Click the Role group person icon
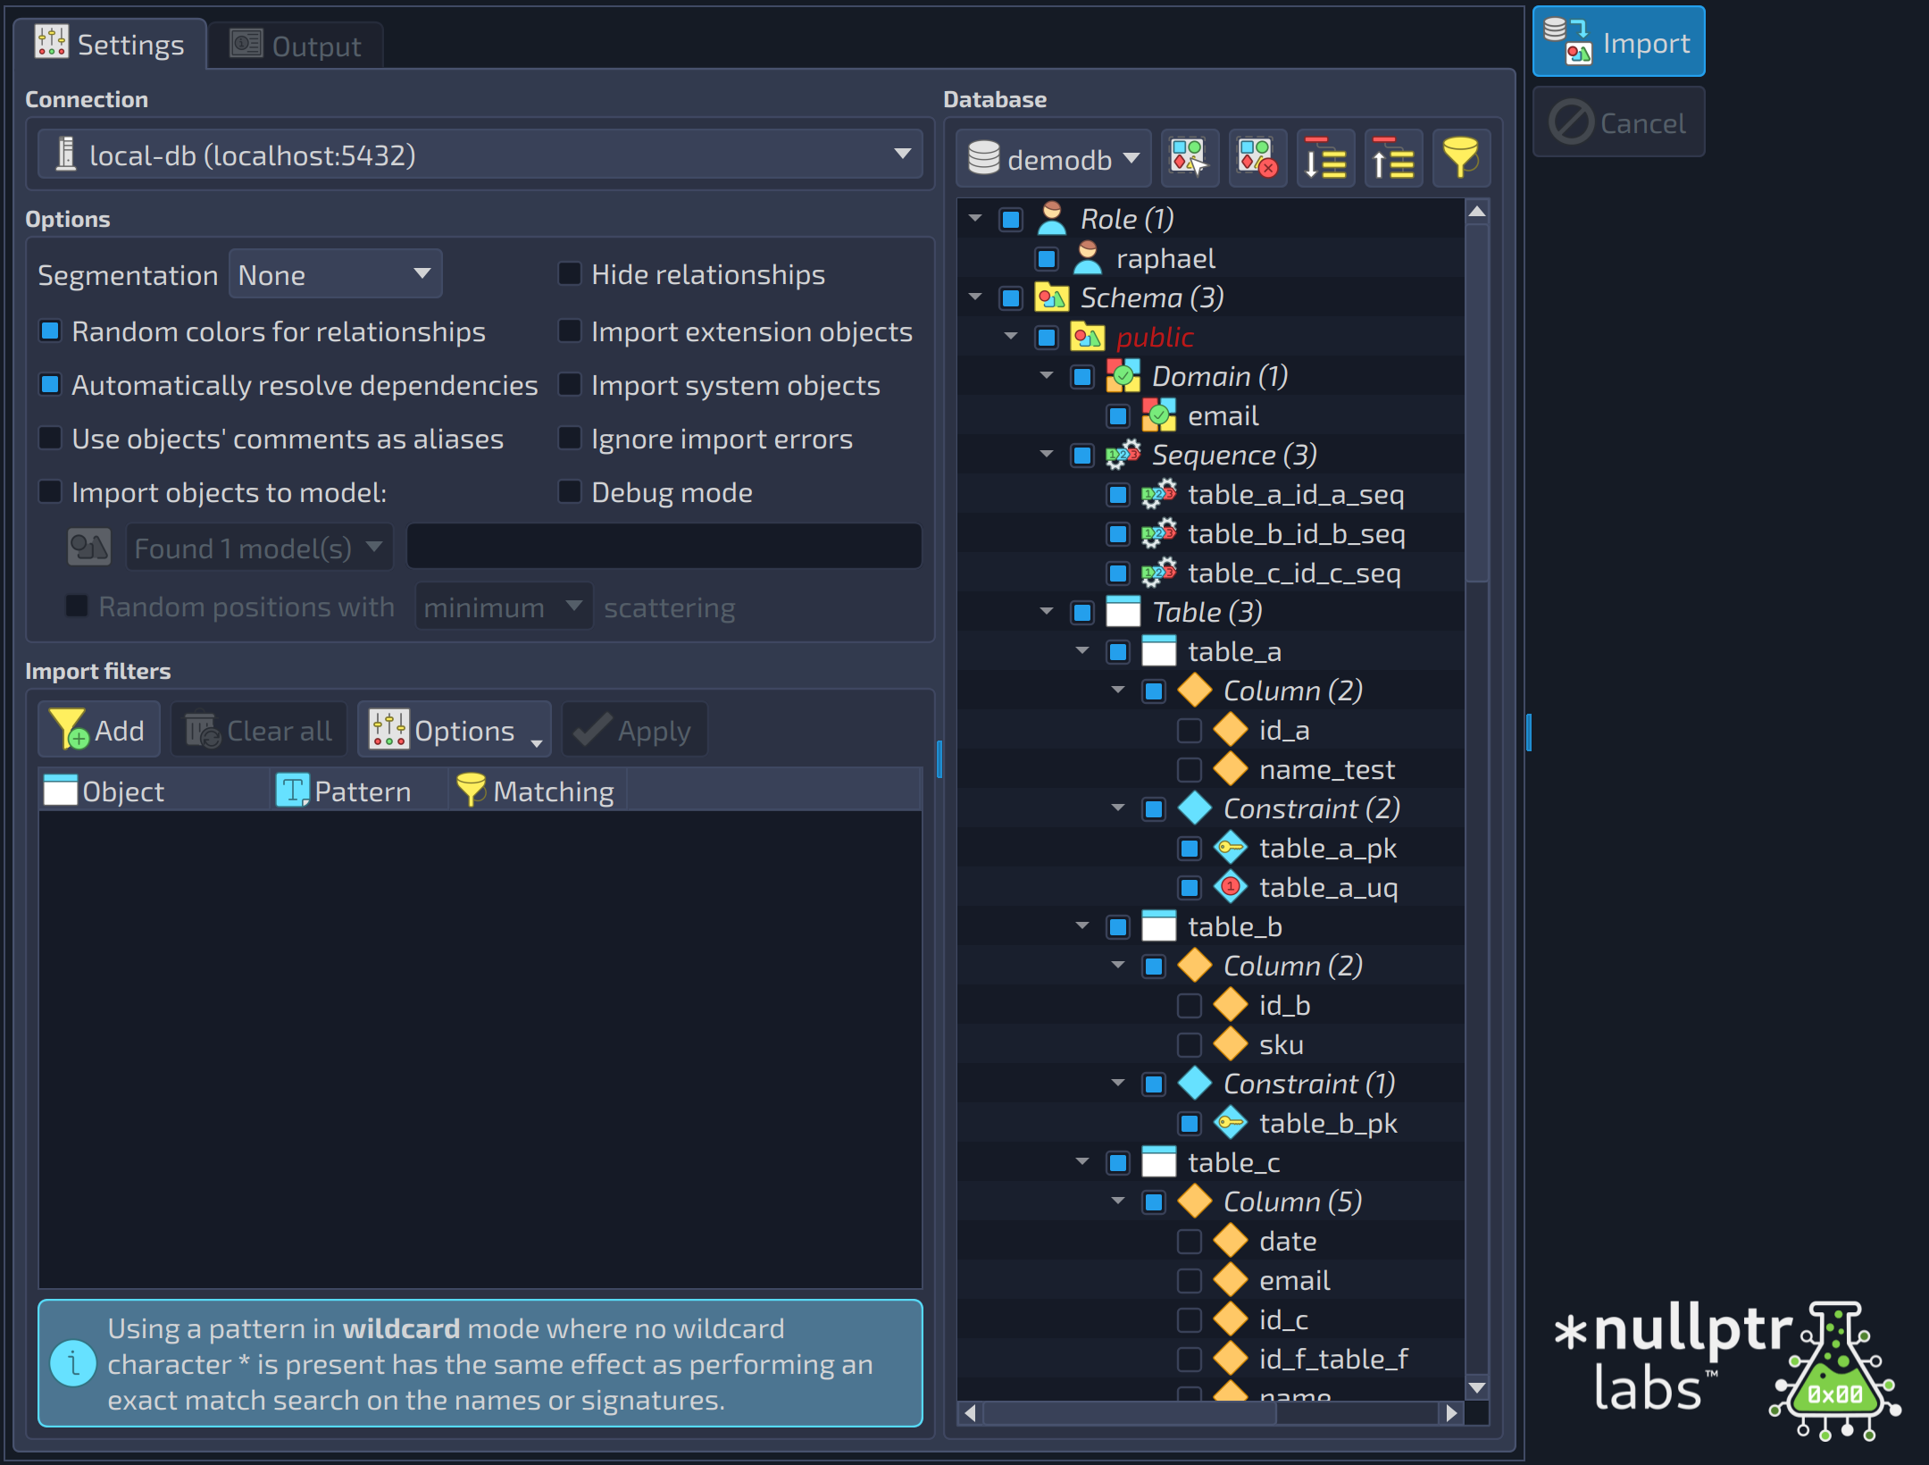 (1052, 219)
